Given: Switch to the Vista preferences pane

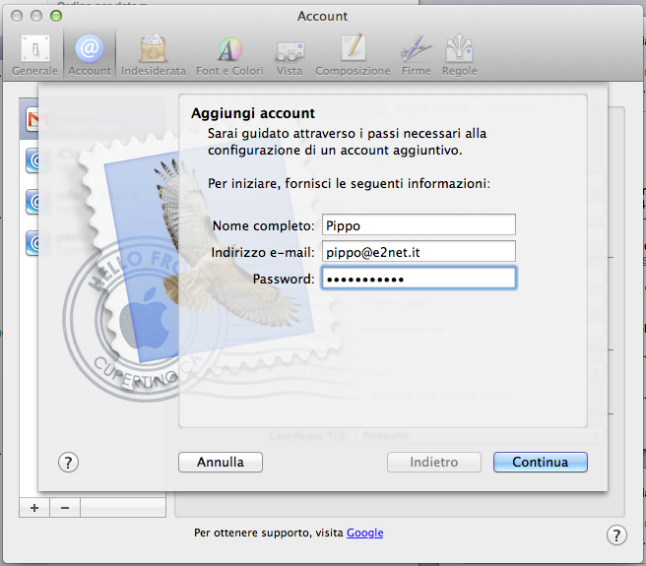Looking at the screenshot, I should pos(290,55).
